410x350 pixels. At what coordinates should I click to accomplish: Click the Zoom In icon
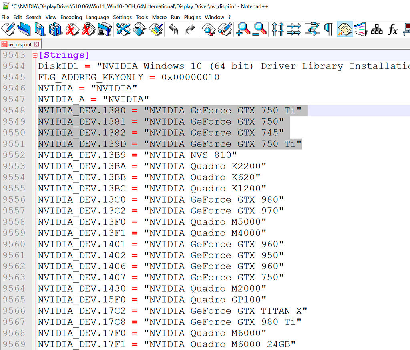tap(243, 29)
